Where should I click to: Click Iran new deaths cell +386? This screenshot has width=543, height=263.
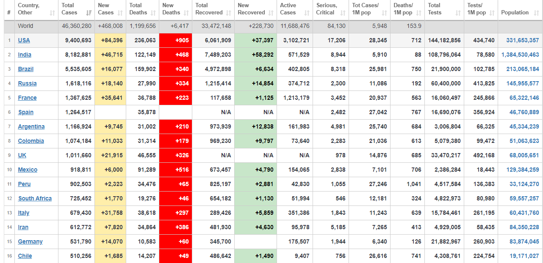pyautogui.click(x=175, y=227)
